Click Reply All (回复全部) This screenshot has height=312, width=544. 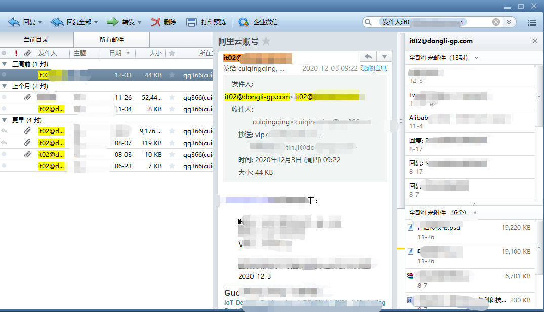(x=71, y=22)
